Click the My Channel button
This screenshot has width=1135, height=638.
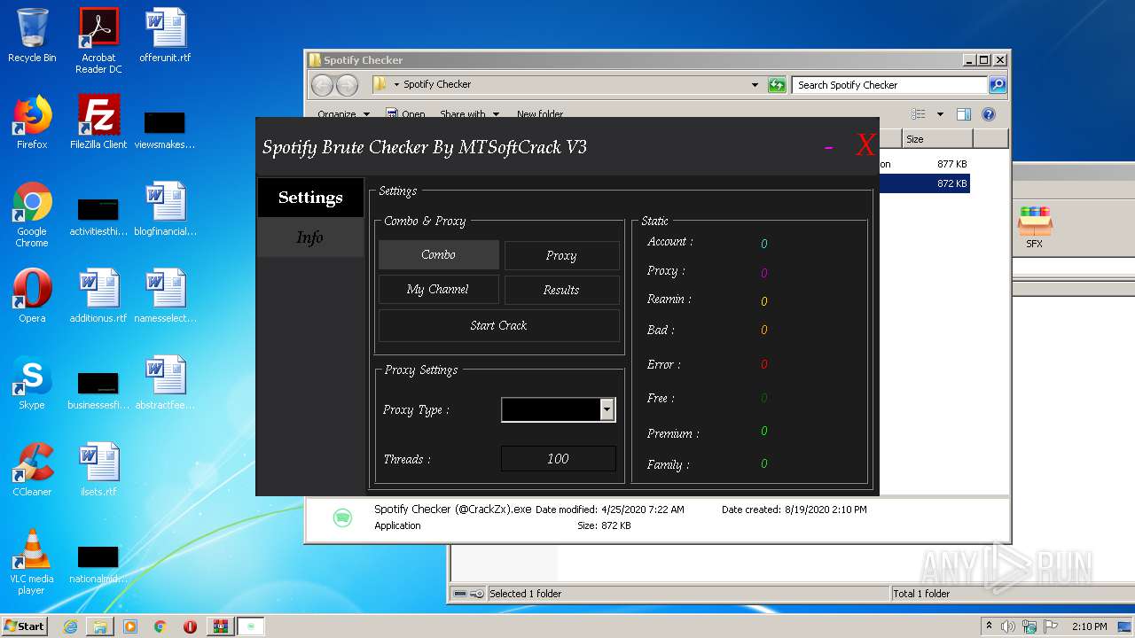pyautogui.click(x=438, y=290)
